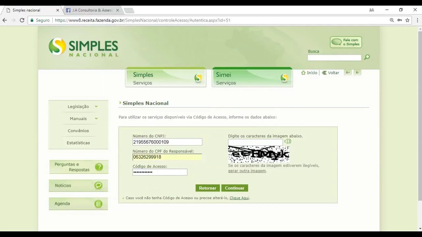This screenshot has width=422, height=237.
Task: Open the Notícias section
Action: (78, 185)
